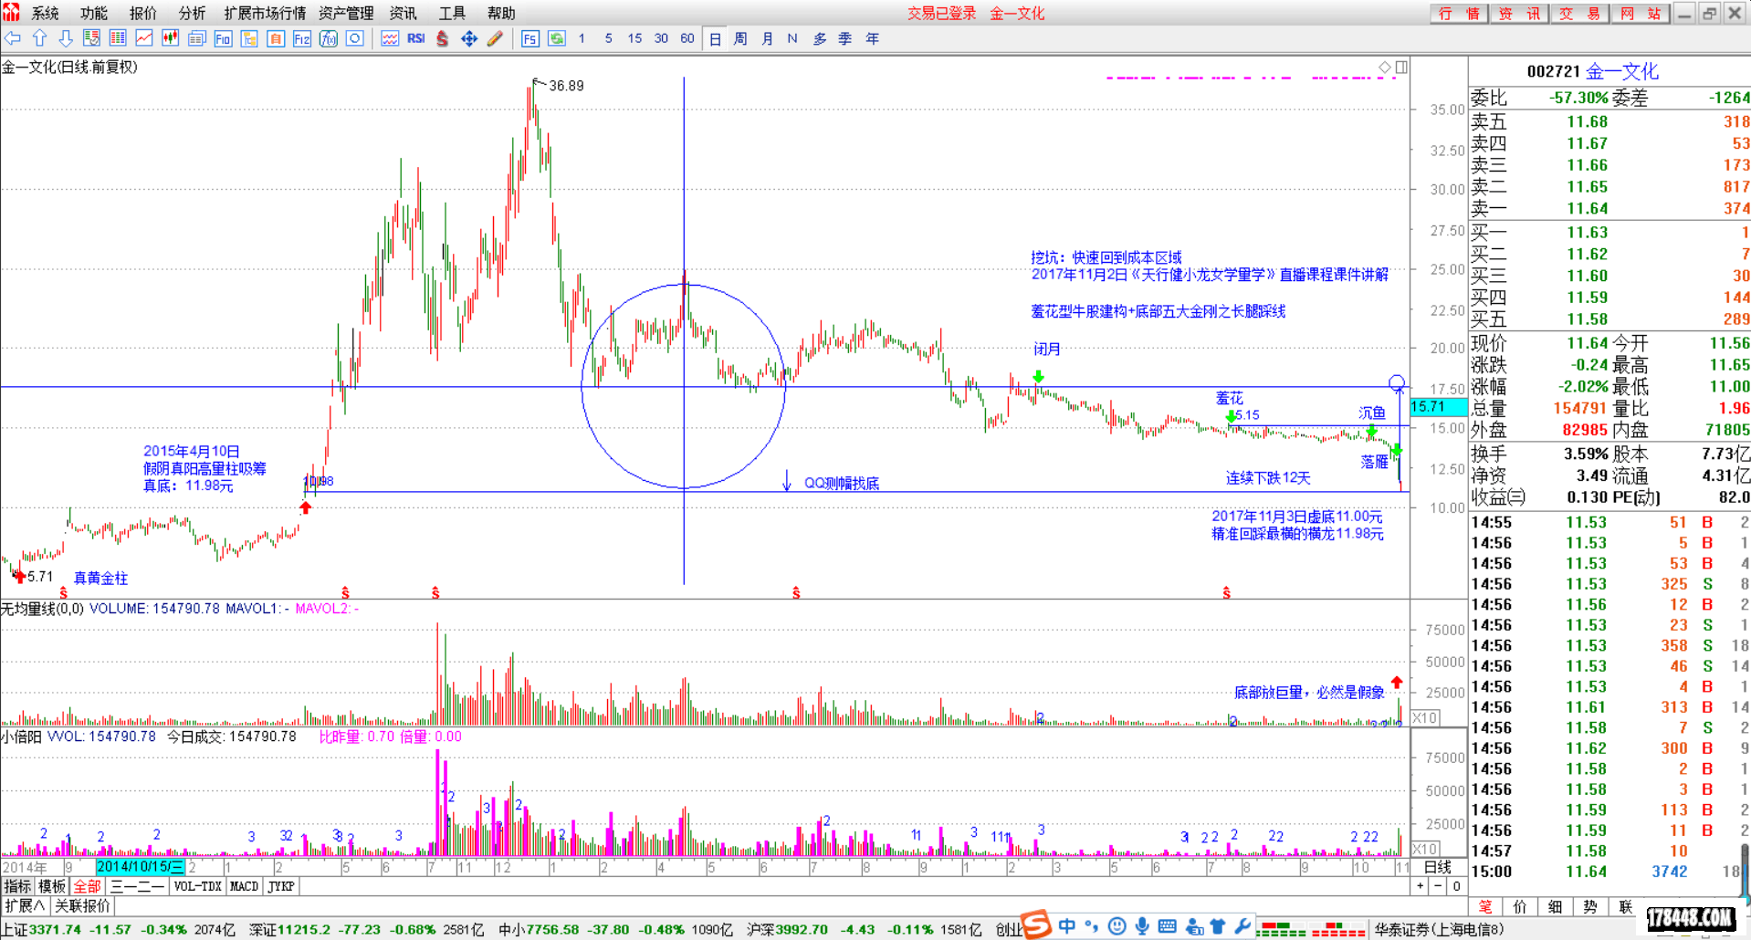Expand the 扩展 panel at bottom

[x=25, y=905]
